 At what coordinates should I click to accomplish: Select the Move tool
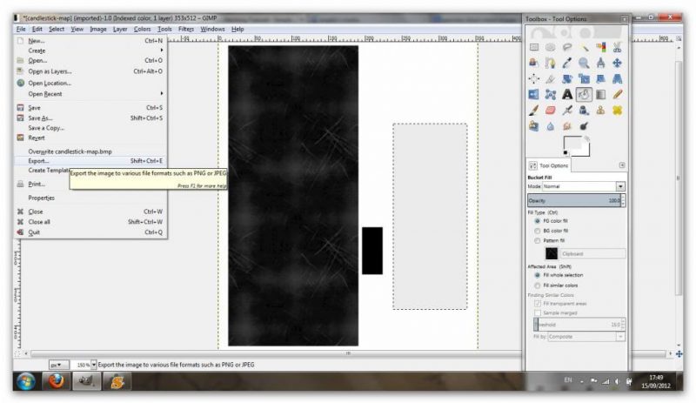coord(617,63)
